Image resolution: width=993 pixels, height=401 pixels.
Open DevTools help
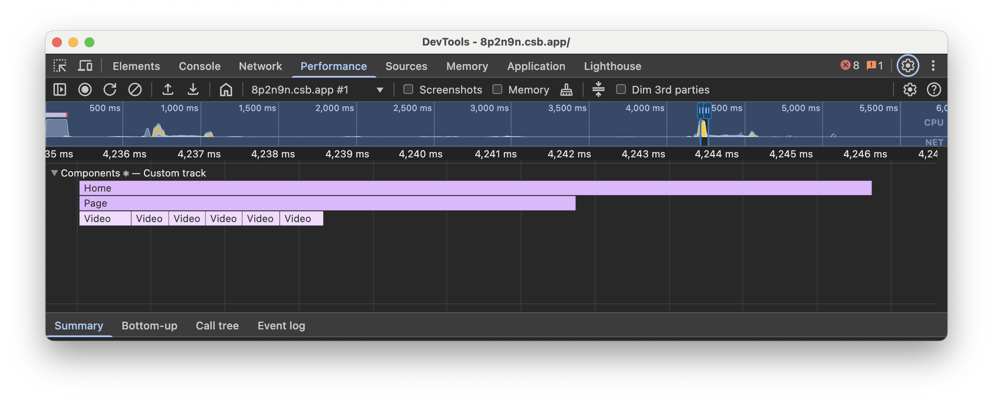pos(934,89)
